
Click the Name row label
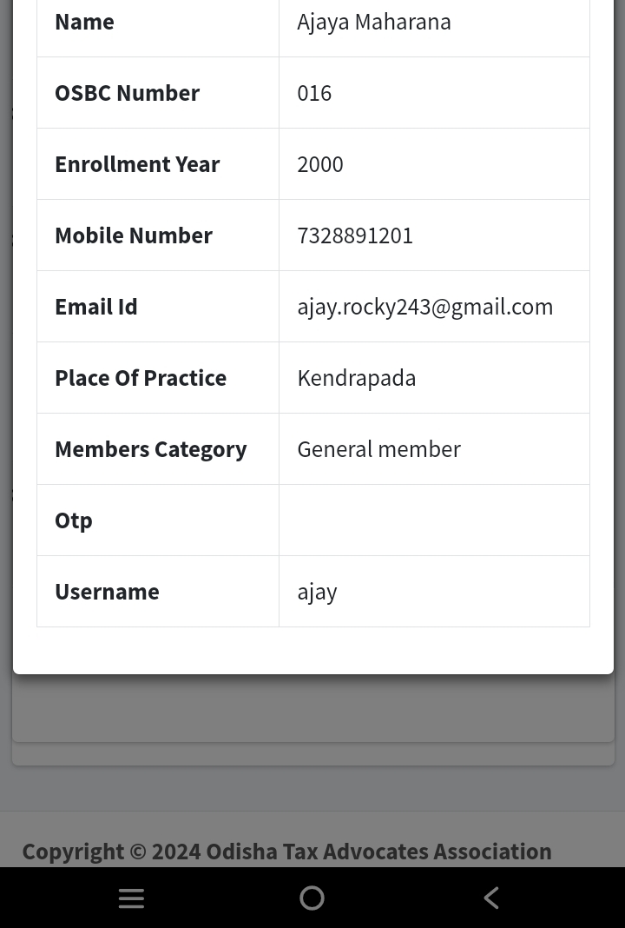click(84, 22)
